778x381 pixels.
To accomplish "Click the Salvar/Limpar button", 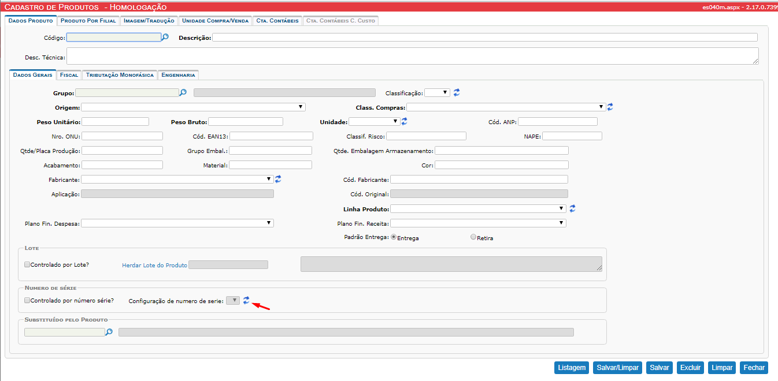I will 617,368.
